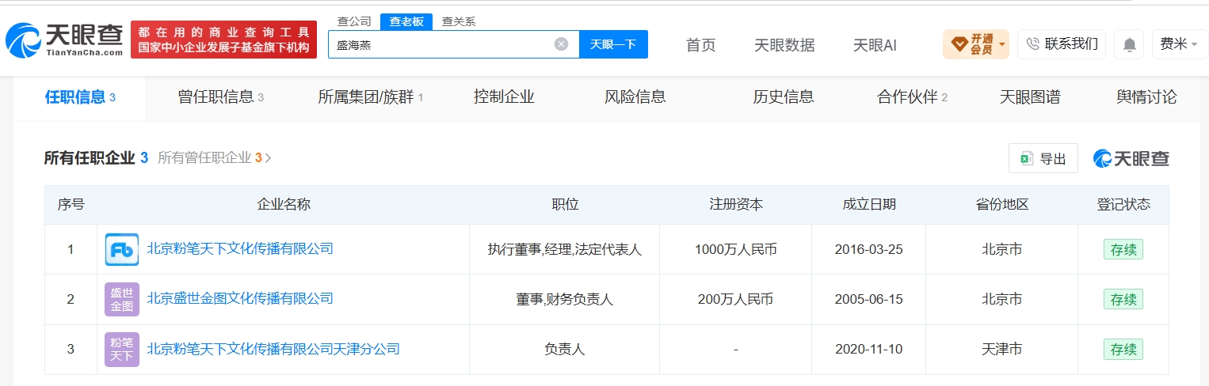1209x386 pixels.
Task: Open the notification bell
Action: tap(1129, 45)
